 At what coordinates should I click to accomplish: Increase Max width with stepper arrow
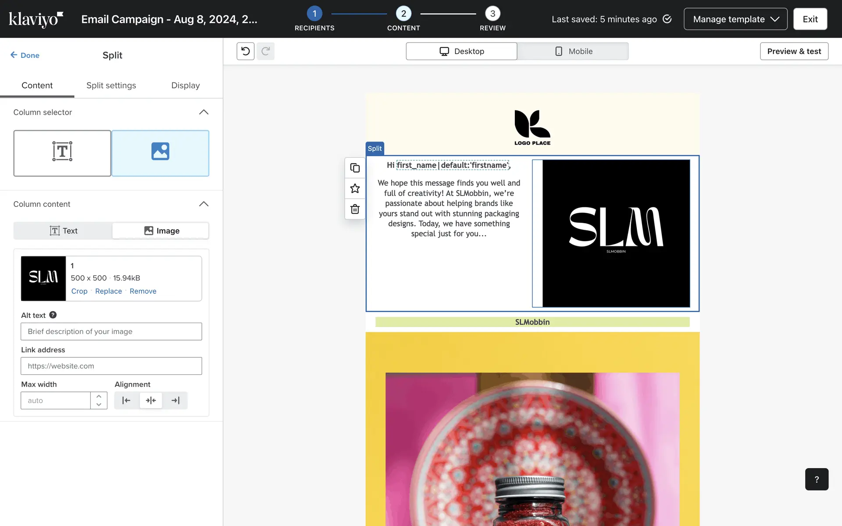click(99, 396)
